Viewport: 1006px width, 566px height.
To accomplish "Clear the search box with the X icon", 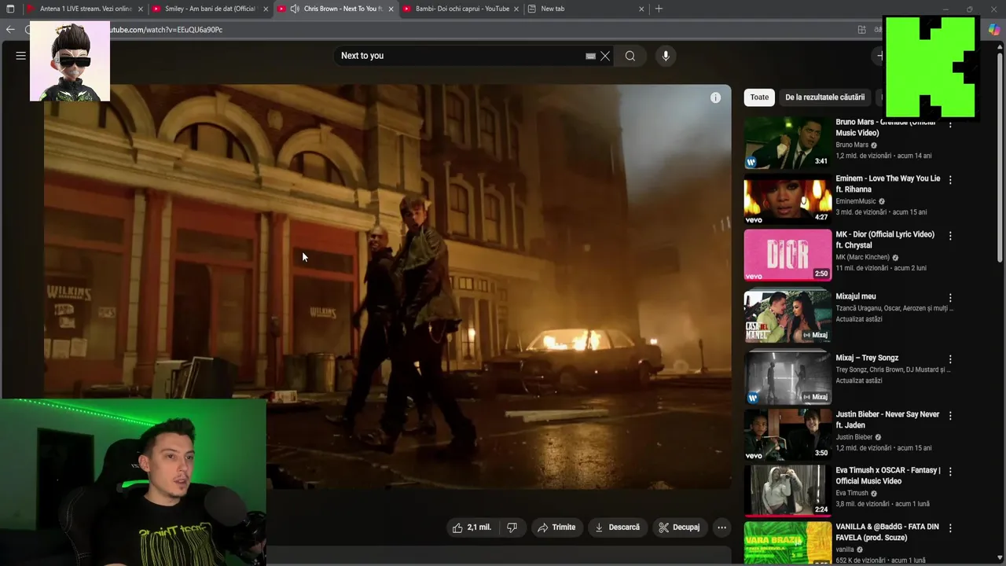I will click(x=605, y=56).
